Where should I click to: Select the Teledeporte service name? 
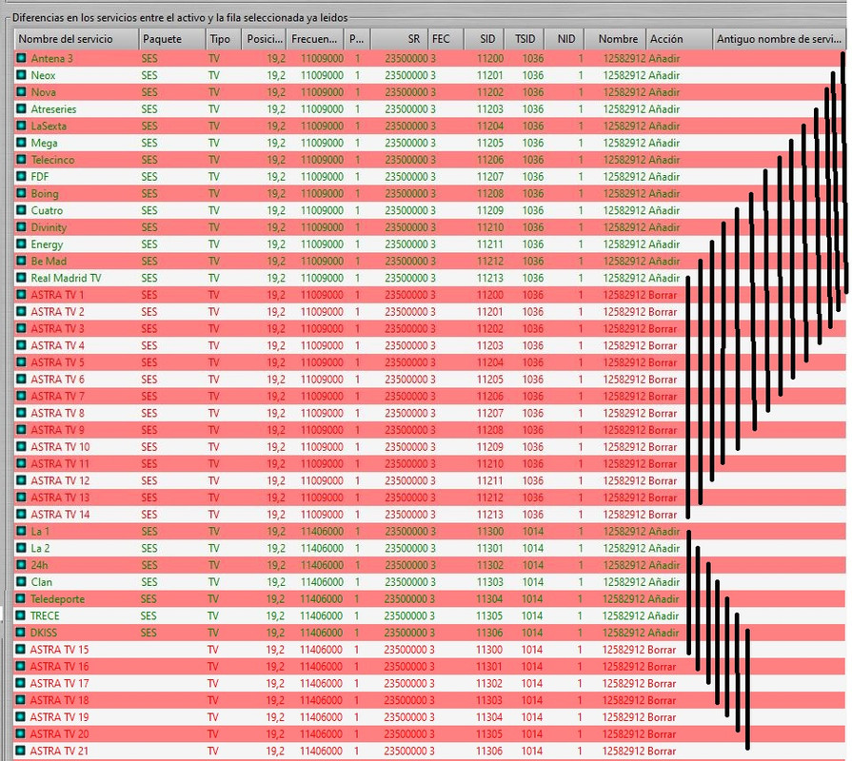click(x=57, y=598)
